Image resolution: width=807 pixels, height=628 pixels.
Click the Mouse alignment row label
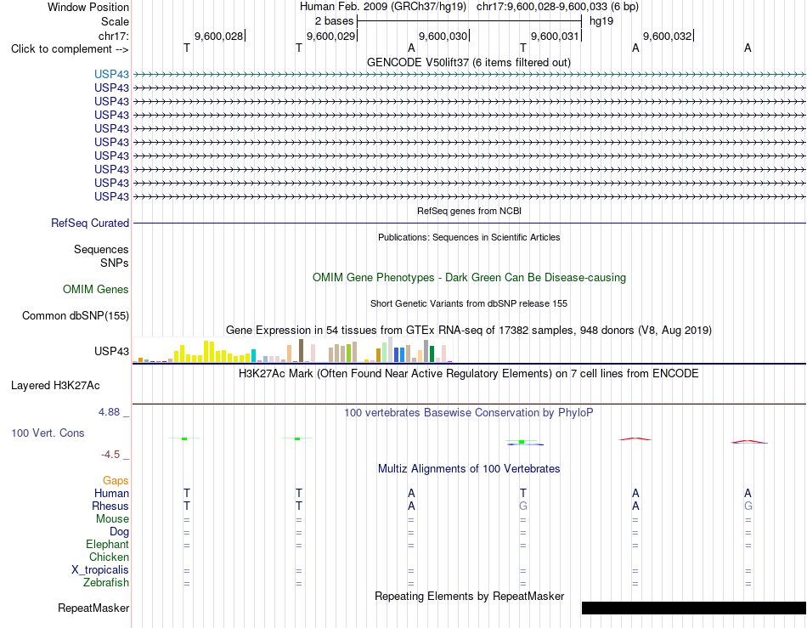(112, 519)
